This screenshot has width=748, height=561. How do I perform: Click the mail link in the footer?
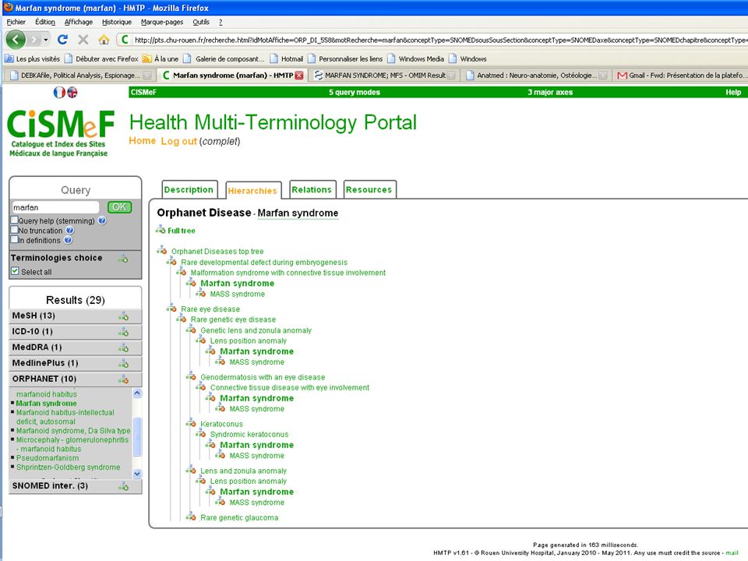point(732,552)
